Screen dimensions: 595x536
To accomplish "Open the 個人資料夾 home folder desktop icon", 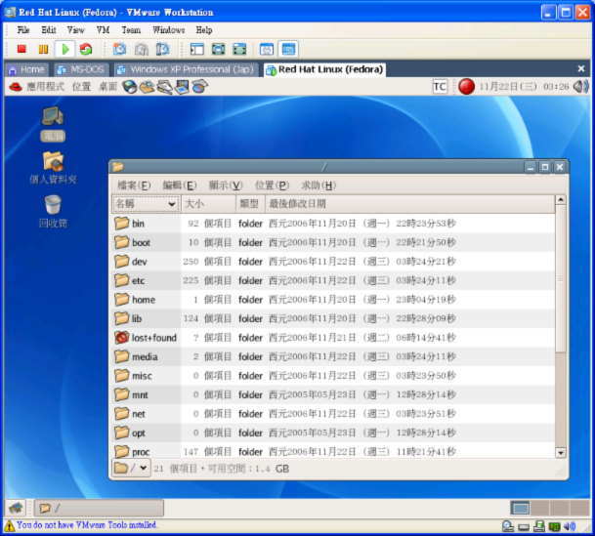I will point(53,167).
